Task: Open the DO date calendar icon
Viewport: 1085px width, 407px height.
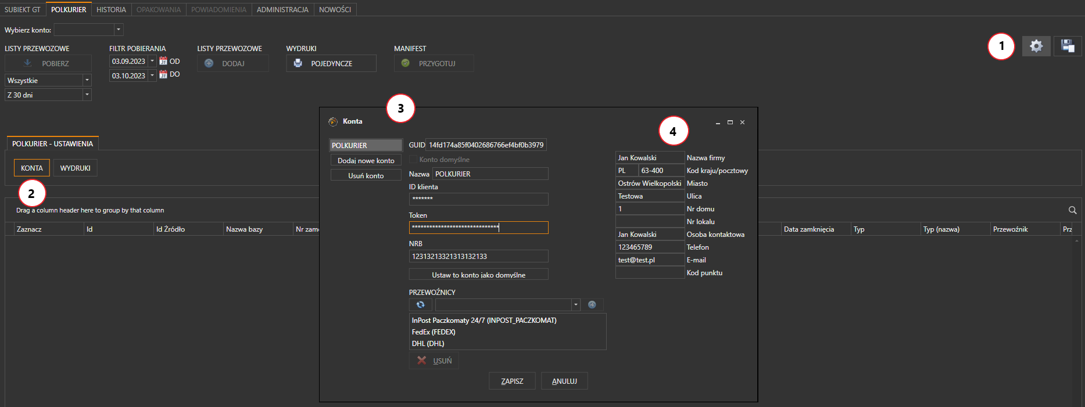Action: point(163,74)
